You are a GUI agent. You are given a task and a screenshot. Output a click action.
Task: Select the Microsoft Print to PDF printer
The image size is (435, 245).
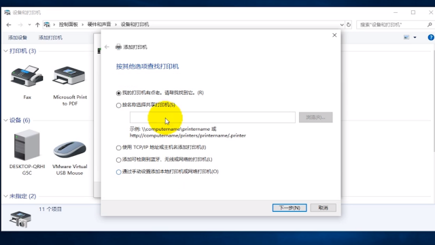[69, 76]
